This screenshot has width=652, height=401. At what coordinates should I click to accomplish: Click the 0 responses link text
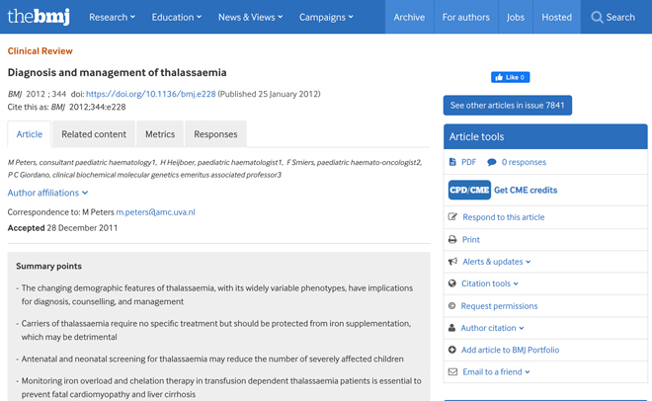[524, 162]
